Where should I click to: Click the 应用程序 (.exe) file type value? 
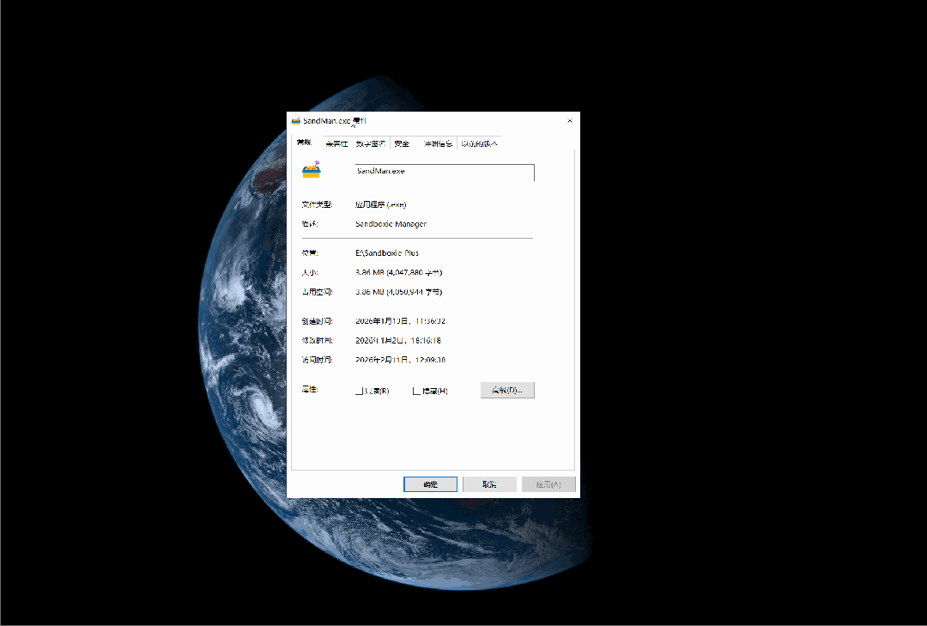pyautogui.click(x=380, y=204)
